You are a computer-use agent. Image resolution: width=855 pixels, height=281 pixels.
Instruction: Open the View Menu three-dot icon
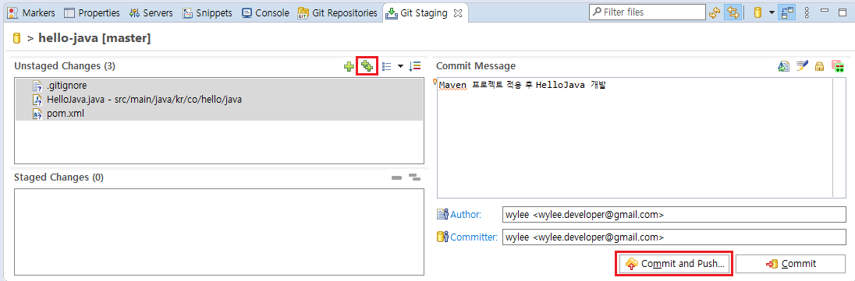[807, 12]
